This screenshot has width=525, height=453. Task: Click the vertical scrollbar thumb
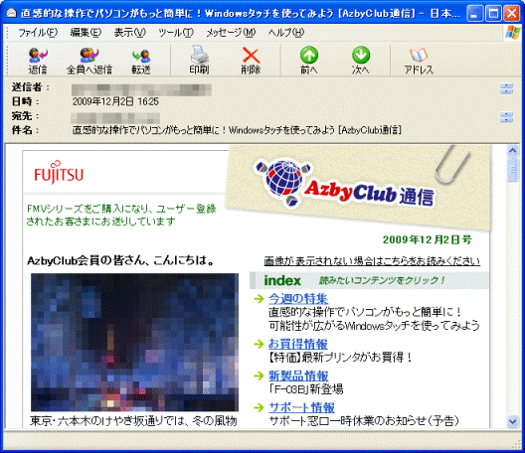513,169
